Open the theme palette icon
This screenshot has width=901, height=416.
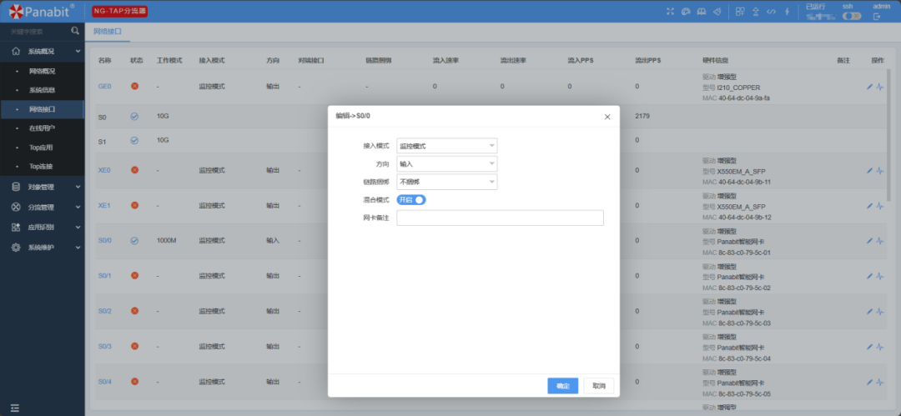[x=686, y=12]
